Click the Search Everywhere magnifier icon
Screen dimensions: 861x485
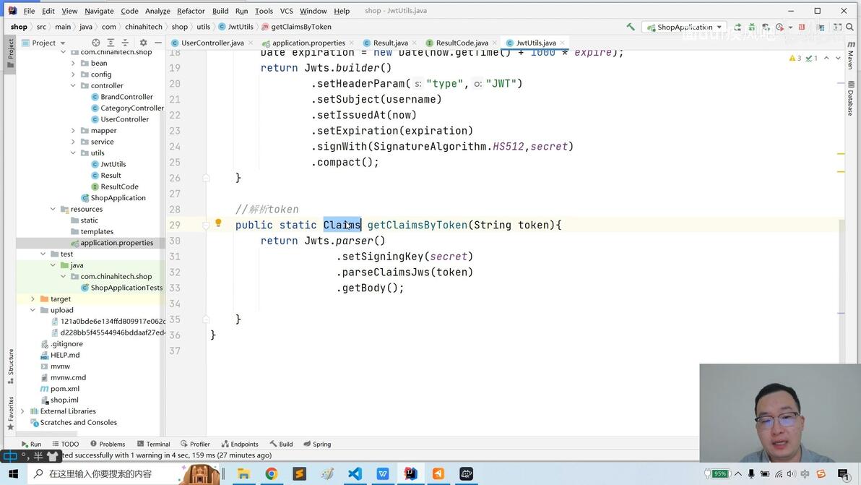[850, 26]
